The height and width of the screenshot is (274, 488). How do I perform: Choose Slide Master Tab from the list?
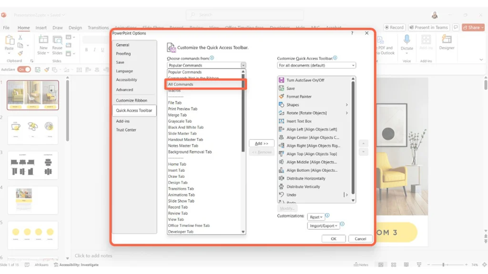click(x=204, y=133)
